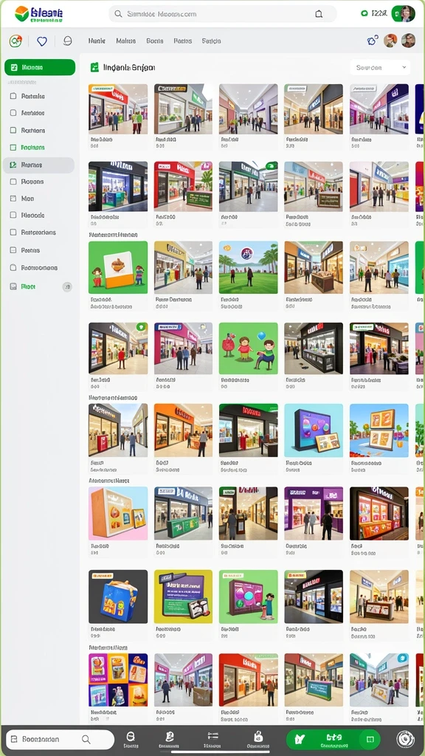Screen dimensions: 425x756
Task: Check the first sidebar checkbox below green button
Action: pos(13,96)
